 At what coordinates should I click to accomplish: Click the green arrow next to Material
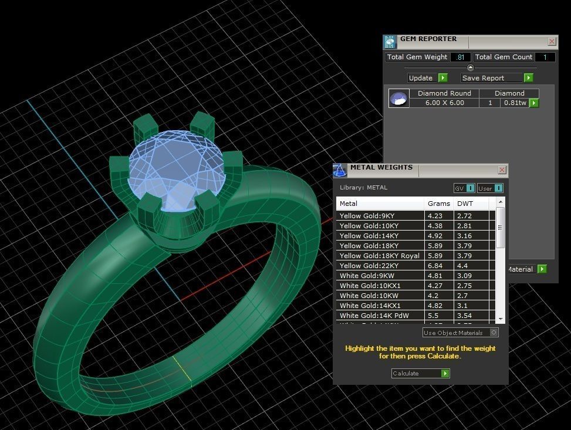pyautogui.click(x=542, y=269)
